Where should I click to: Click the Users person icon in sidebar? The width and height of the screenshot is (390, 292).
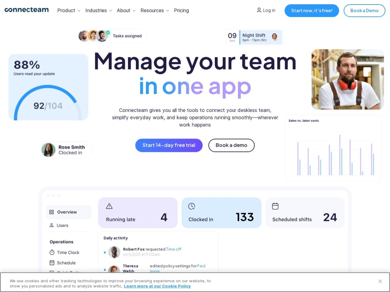pos(51,225)
